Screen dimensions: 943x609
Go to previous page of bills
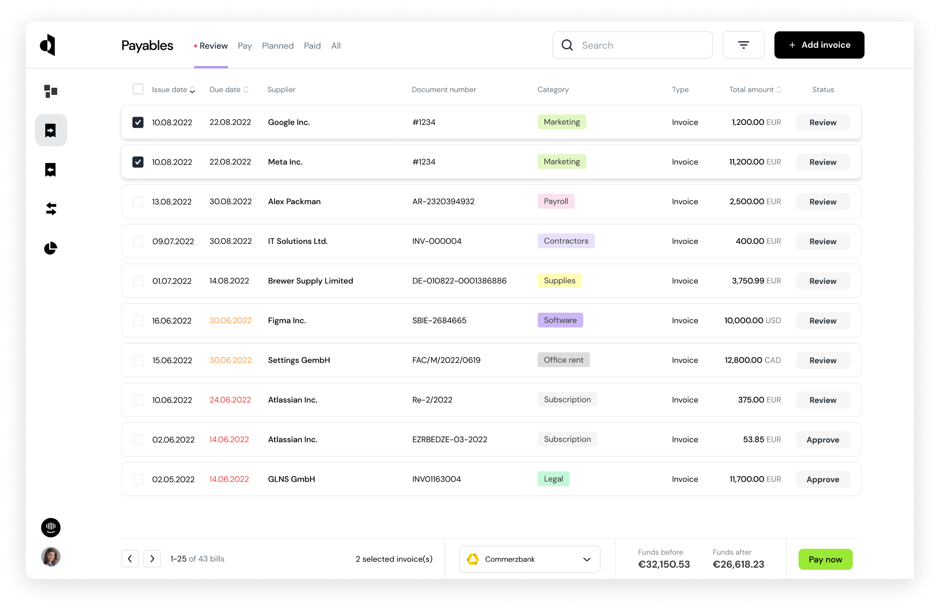[130, 558]
